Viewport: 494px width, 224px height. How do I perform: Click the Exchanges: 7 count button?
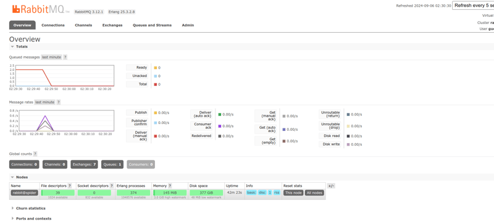click(x=84, y=165)
